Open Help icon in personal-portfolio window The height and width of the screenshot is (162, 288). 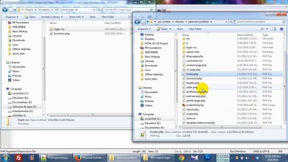point(281,29)
